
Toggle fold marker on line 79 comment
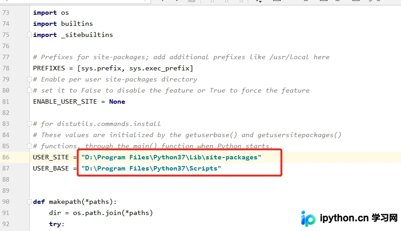(29, 80)
